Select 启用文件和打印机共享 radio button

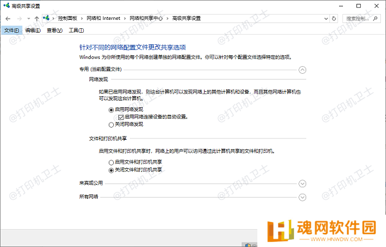tap(111, 162)
